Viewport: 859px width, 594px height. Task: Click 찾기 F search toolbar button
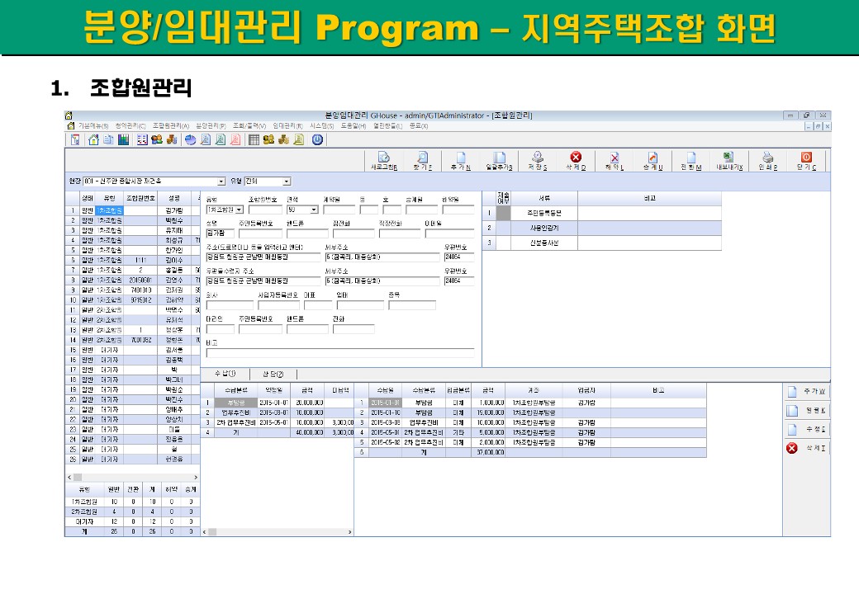(422, 162)
